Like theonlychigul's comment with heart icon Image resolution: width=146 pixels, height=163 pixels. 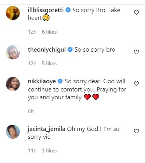136,52
